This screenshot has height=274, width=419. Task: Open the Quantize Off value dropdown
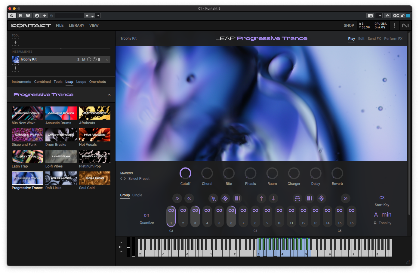(146, 216)
